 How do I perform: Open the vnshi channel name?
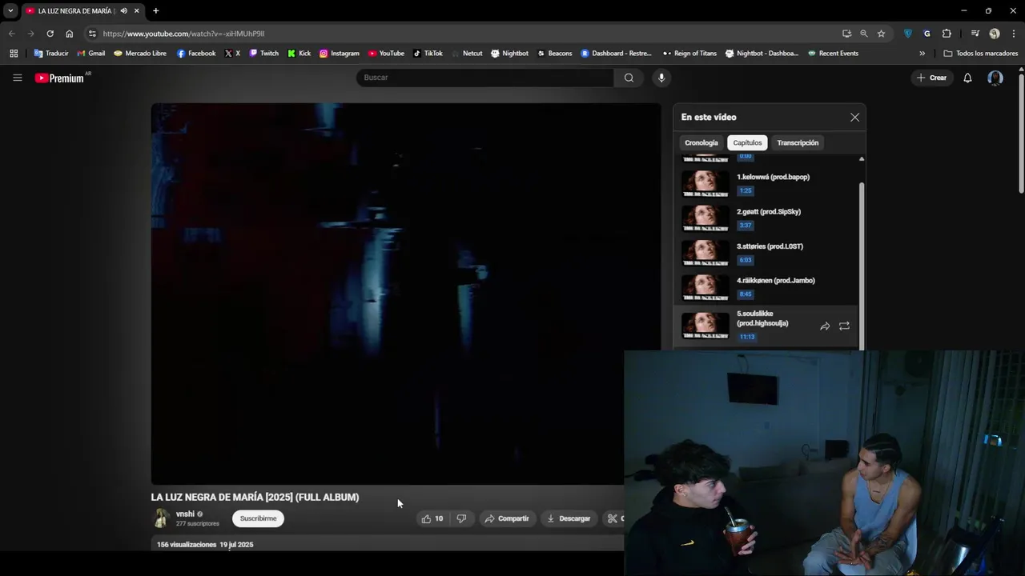[x=185, y=514]
